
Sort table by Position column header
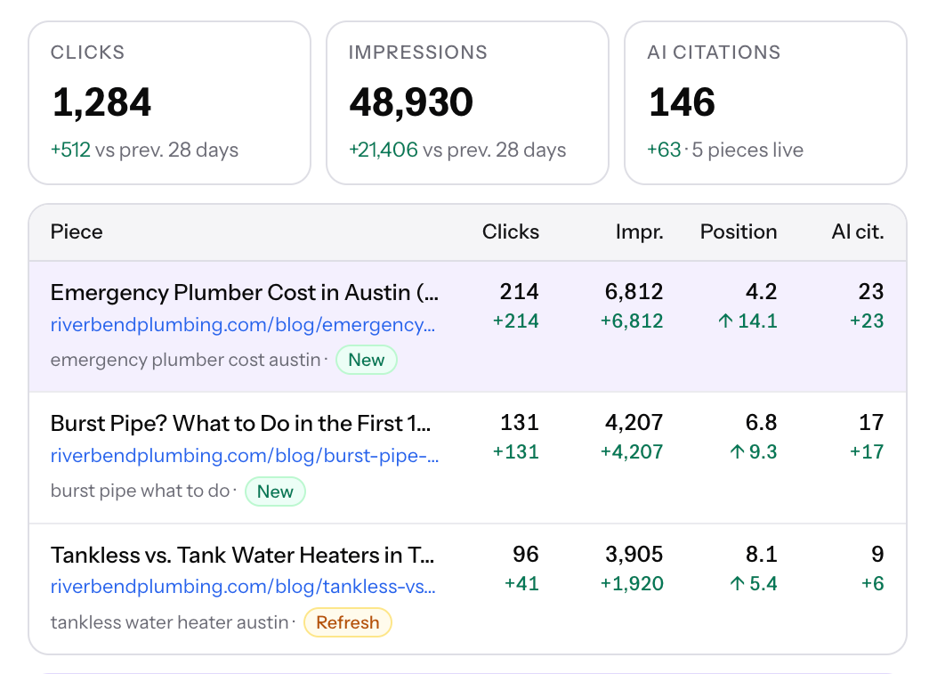(x=739, y=231)
